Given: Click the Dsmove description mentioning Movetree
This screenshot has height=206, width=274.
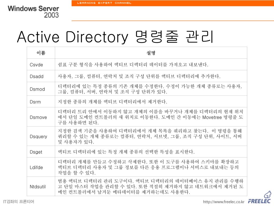Looking at the screenshot, I should point(150,117).
